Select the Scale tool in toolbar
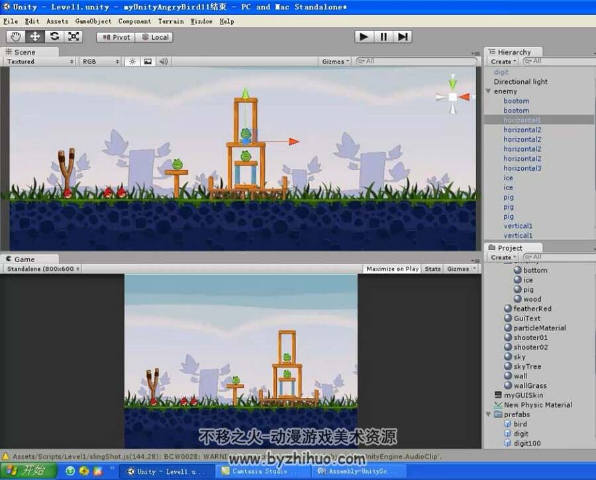This screenshot has height=480, width=596. pos(74,36)
